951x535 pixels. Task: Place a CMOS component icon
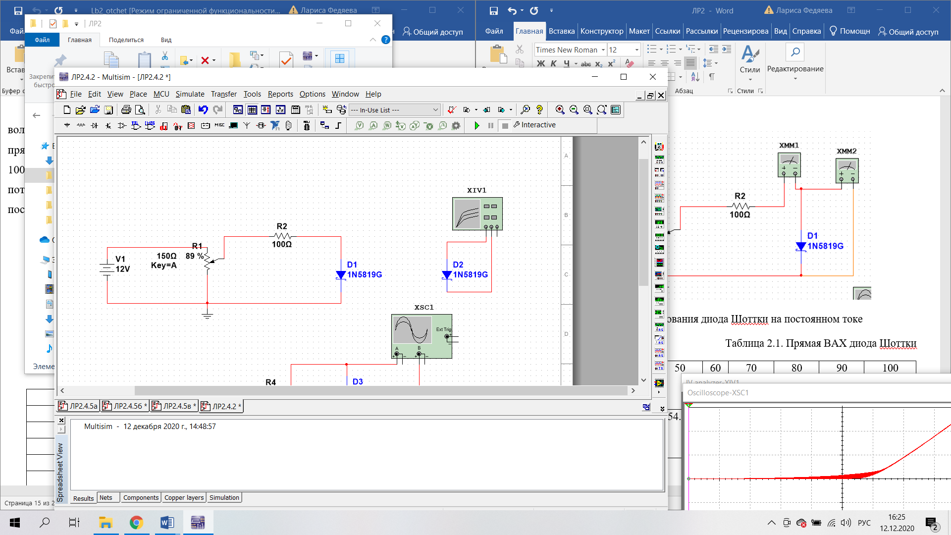click(150, 125)
